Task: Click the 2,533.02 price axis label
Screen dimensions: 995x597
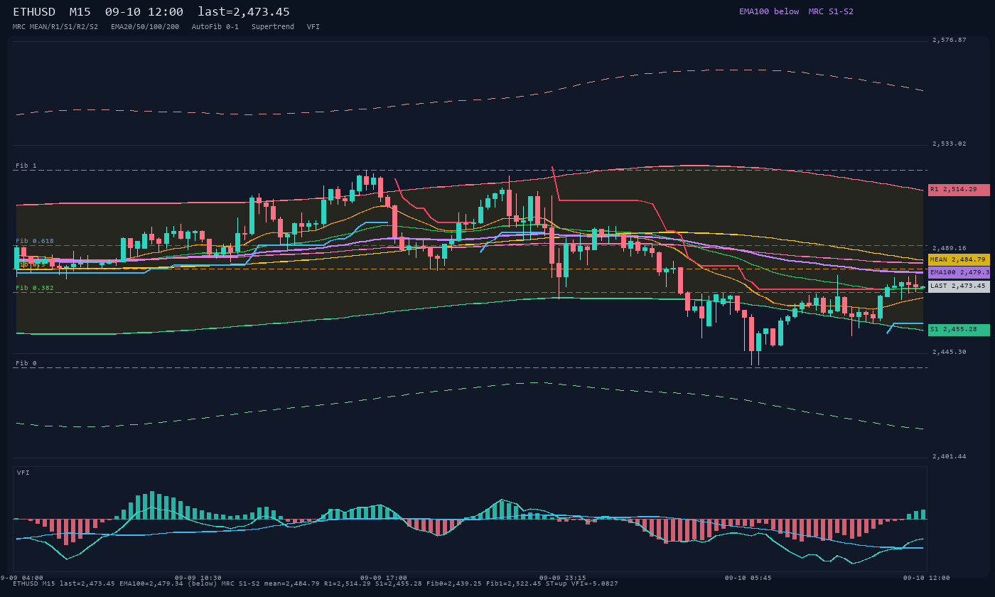Action: point(950,144)
